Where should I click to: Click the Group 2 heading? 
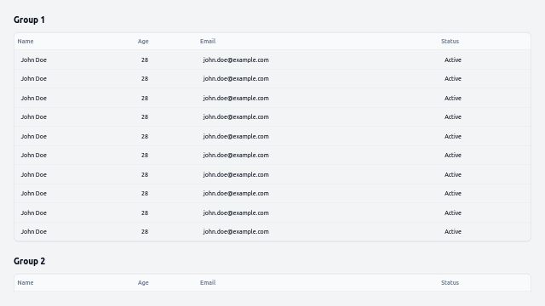pos(29,261)
